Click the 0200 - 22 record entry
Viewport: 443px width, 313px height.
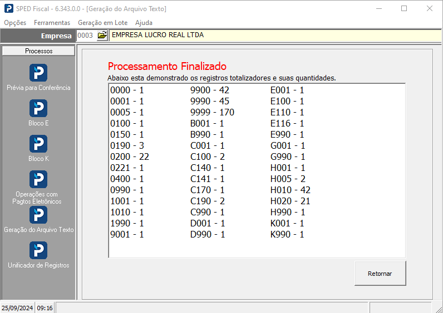click(130, 156)
